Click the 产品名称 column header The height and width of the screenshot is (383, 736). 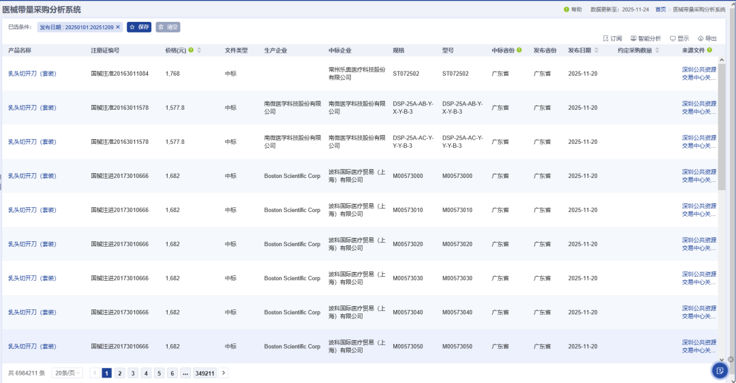[20, 50]
